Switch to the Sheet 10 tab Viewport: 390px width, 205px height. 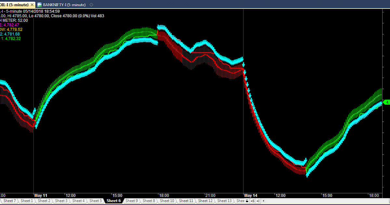click(x=167, y=201)
